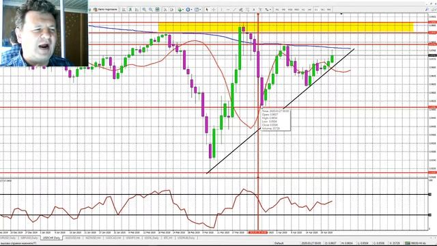The height and width of the screenshot is (246, 437).
Task: Open the NZDUSD H4 chart tab
Action: point(93,238)
